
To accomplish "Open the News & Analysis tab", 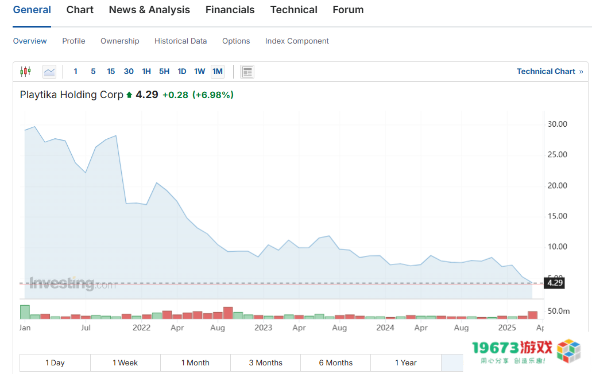I will click(149, 10).
